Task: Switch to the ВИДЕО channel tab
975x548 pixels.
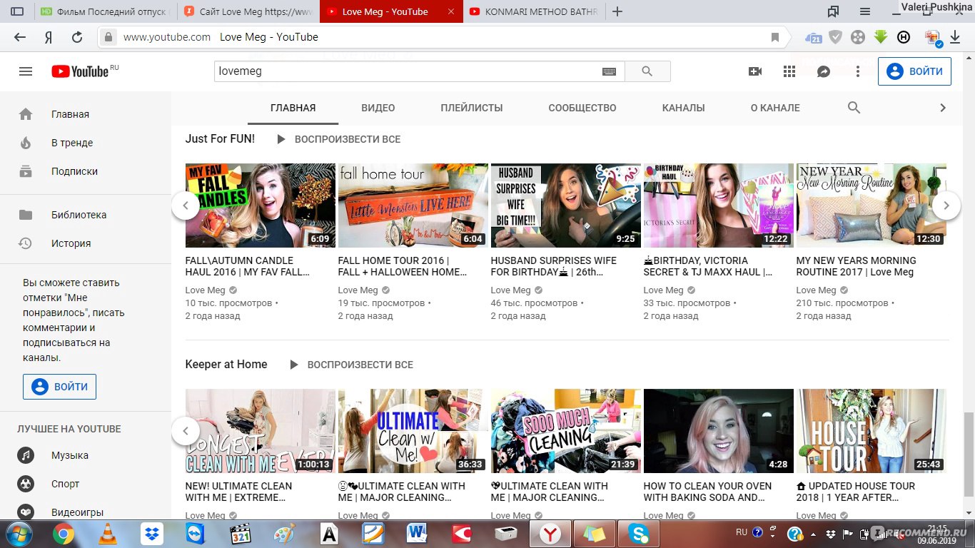Action: pos(378,108)
